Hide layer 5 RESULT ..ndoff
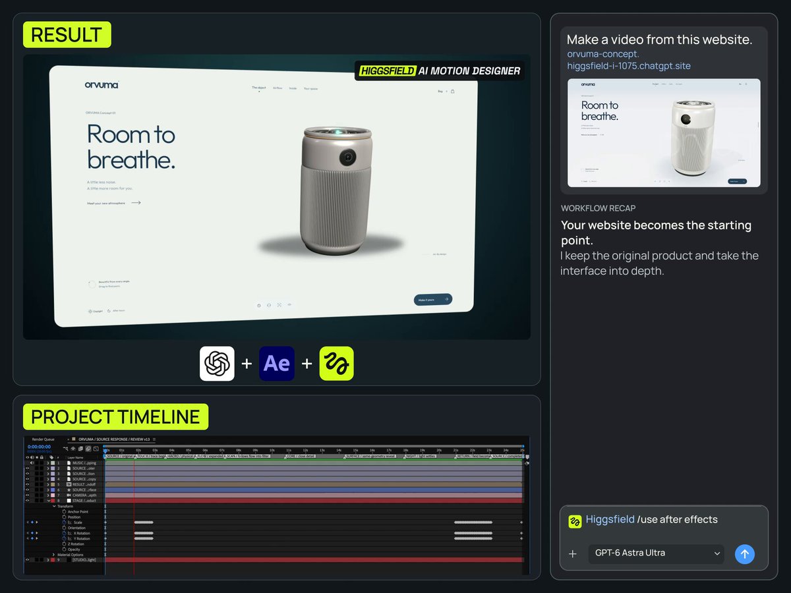Image resolution: width=791 pixels, height=593 pixels. 27,484
